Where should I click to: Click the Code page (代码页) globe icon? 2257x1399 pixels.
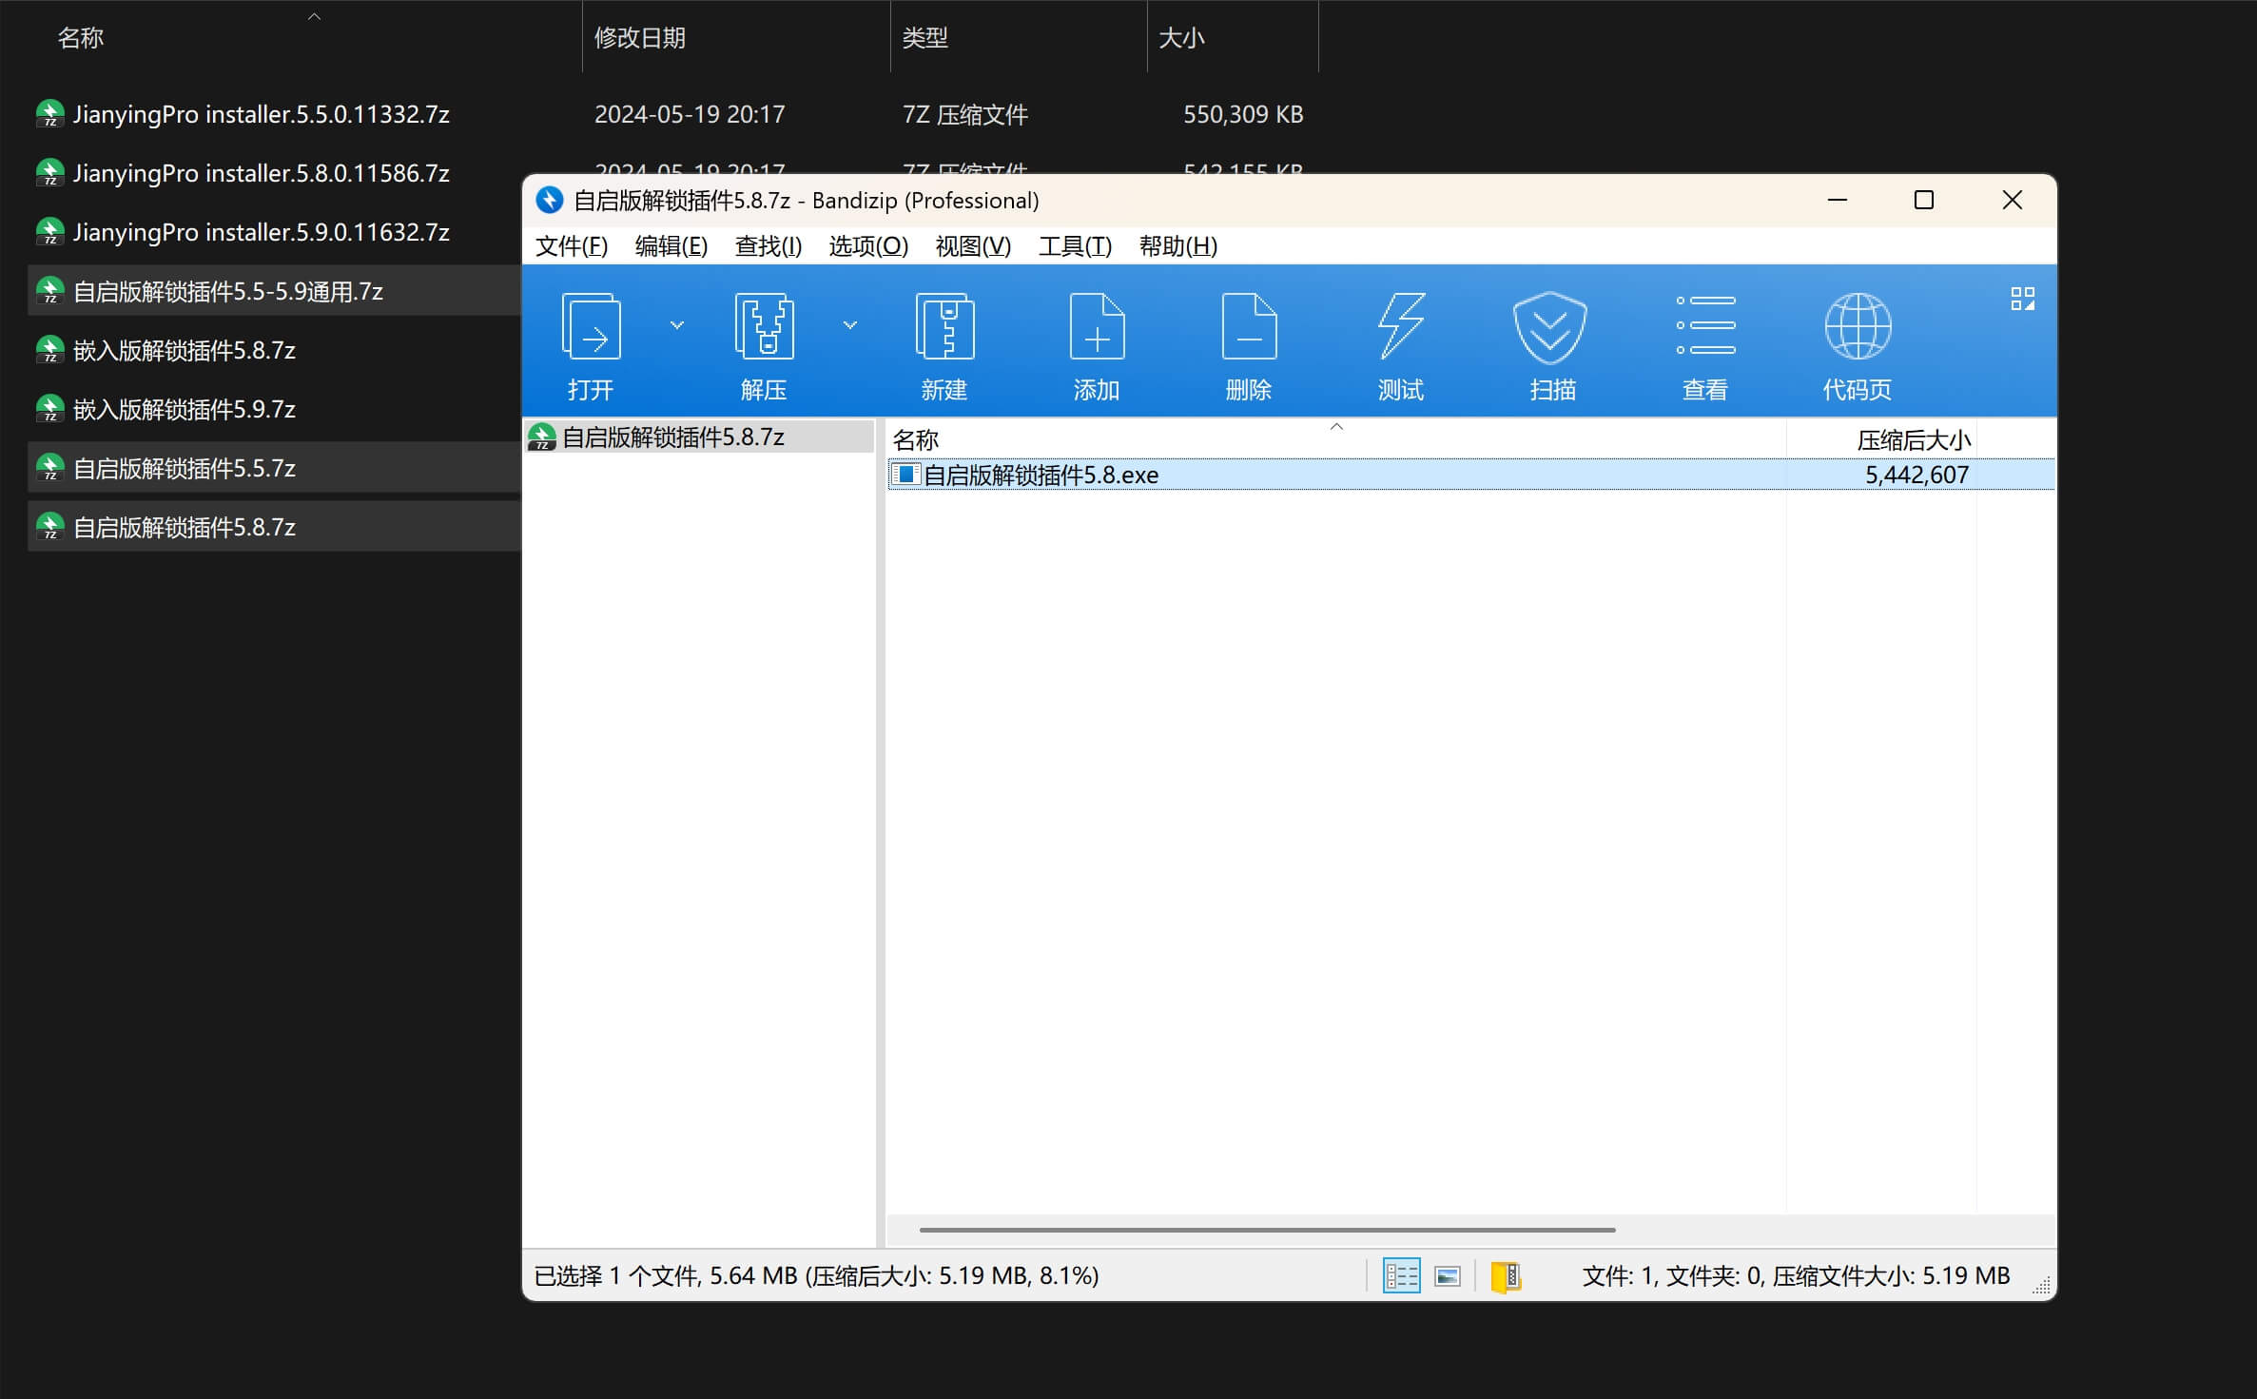coord(1858,326)
